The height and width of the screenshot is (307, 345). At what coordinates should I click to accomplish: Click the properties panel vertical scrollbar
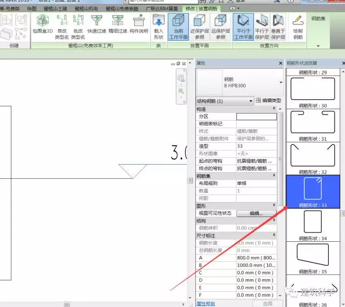pos(280,159)
